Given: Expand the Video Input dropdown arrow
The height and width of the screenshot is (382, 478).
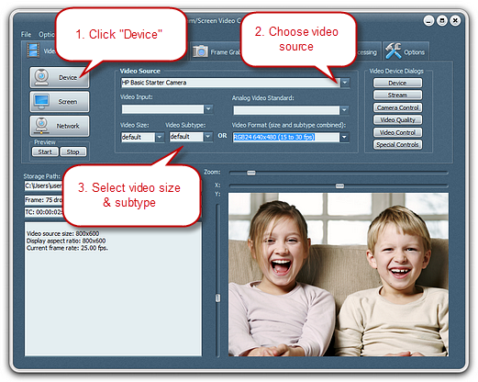Looking at the screenshot, I should pyautogui.click(x=208, y=108).
